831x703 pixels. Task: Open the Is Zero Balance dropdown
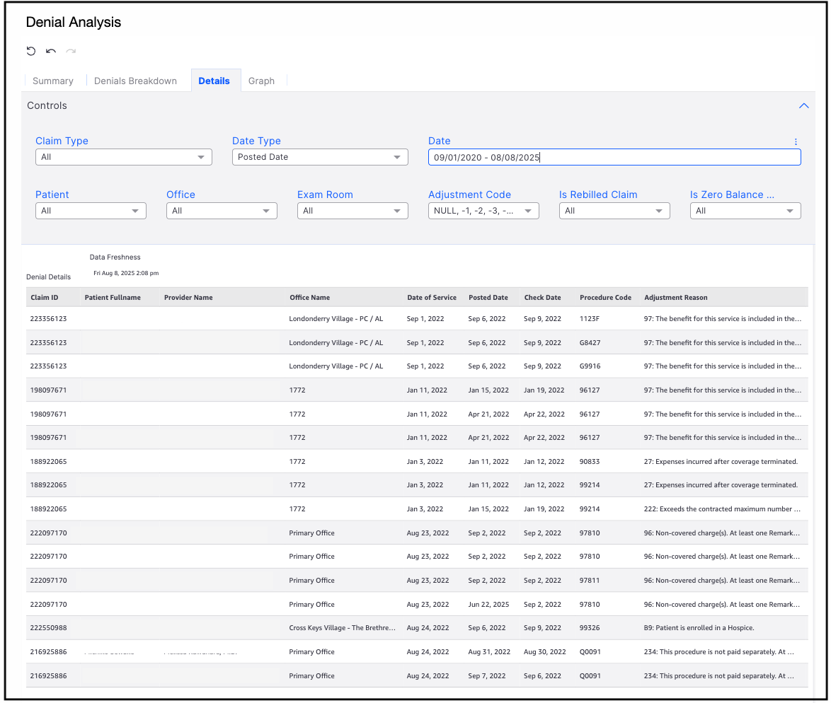(x=745, y=211)
